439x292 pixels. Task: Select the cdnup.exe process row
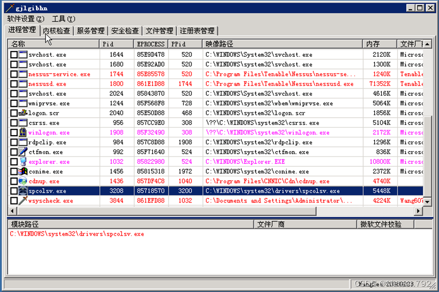click(x=216, y=181)
